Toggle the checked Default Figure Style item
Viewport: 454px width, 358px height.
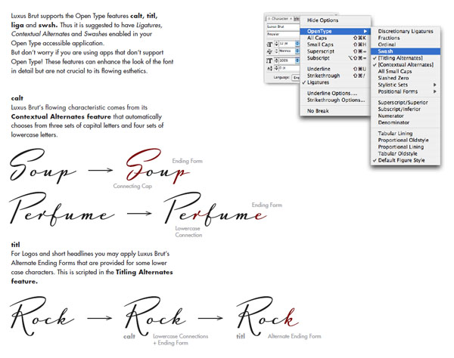point(406,160)
